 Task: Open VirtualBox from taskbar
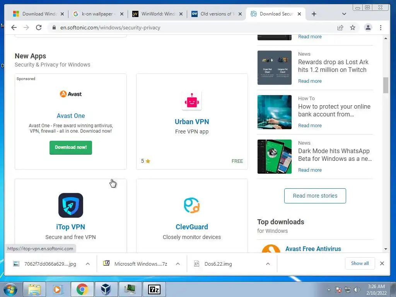pos(106,289)
